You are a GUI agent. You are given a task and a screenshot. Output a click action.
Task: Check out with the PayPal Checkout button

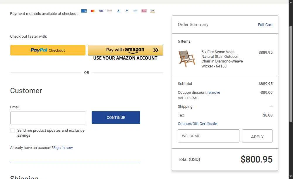pyautogui.click(x=48, y=50)
